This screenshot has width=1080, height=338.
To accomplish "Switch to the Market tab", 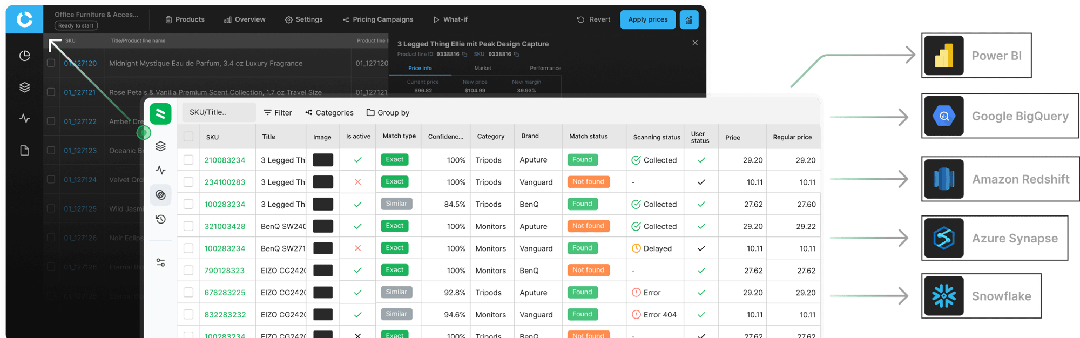I will pyautogui.click(x=483, y=69).
